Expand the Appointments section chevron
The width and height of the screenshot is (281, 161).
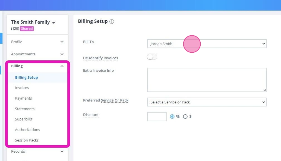click(x=62, y=54)
